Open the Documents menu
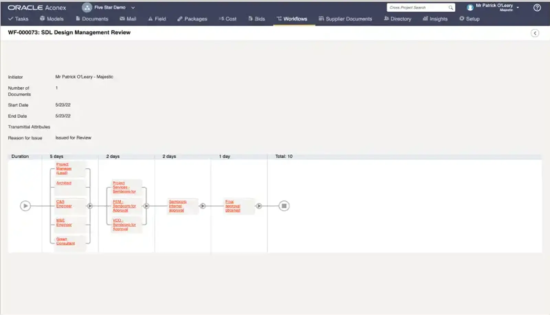Image resolution: width=550 pixels, height=315 pixels. pos(92,19)
